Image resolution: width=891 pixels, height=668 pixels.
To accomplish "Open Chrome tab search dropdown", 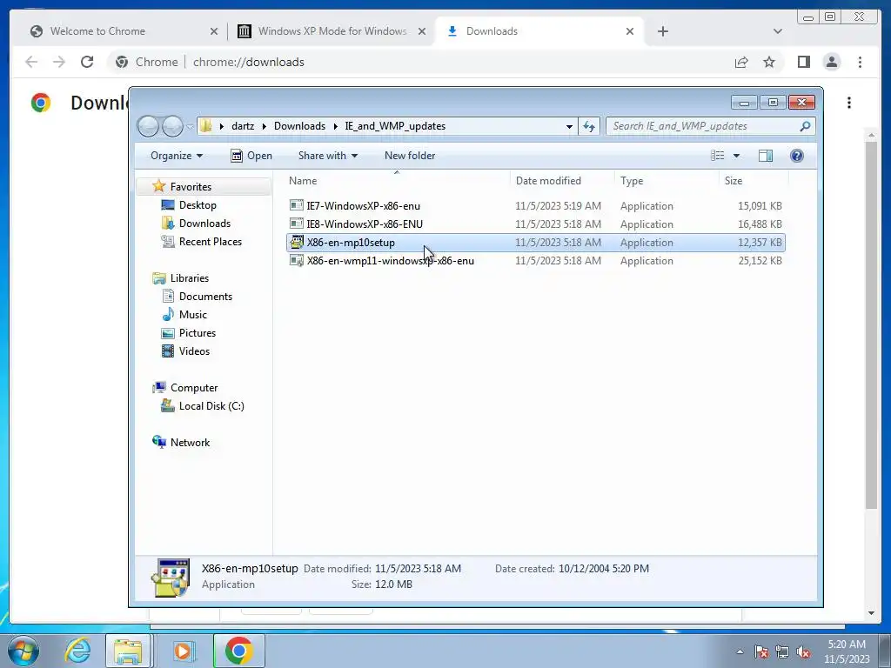I will [x=777, y=31].
